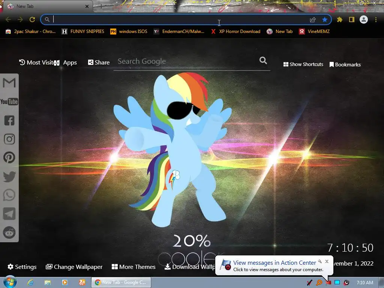
Task: Open Instagram sidebar shortcut
Action: [x=9, y=139]
